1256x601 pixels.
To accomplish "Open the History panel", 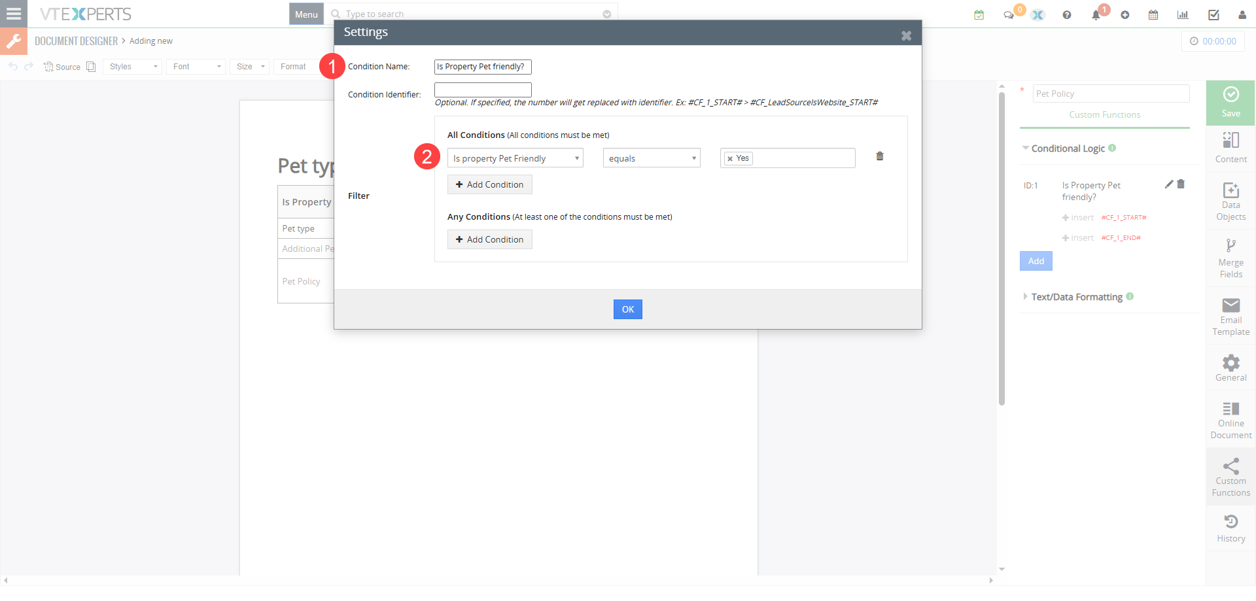I will click(x=1230, y=528).
